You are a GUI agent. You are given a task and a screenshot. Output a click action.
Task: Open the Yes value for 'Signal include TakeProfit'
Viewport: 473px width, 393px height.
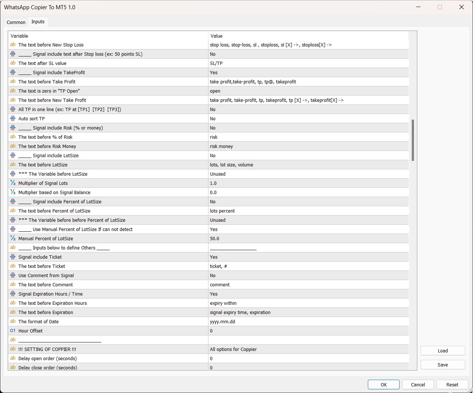(x=308, y=72)
